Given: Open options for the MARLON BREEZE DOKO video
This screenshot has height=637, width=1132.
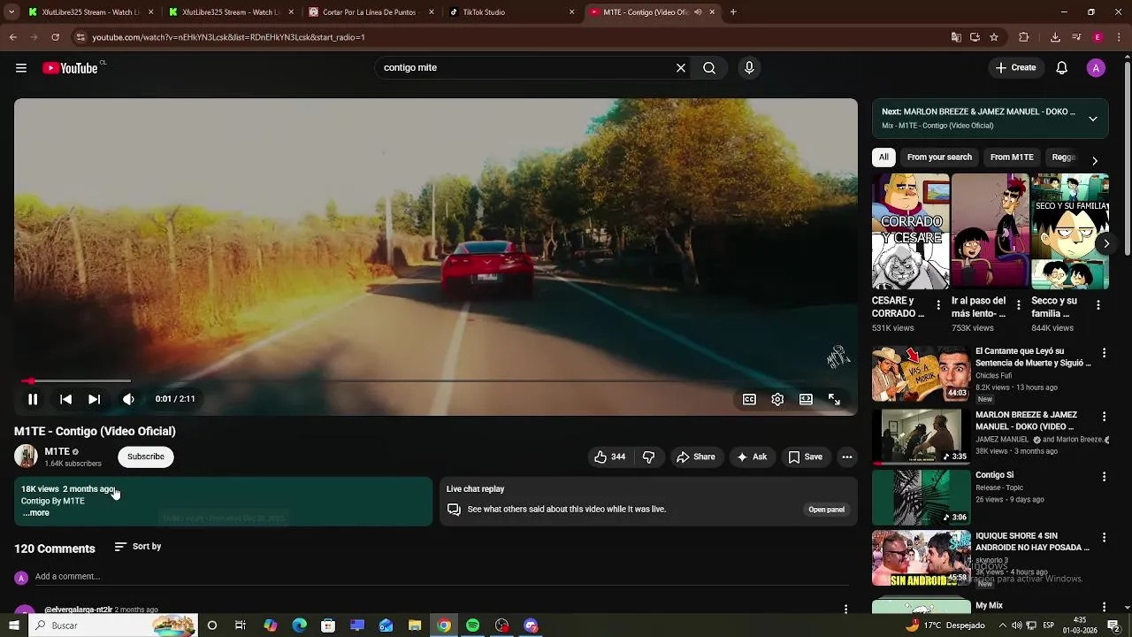Looking at the screenshot, I should 1104,417.
